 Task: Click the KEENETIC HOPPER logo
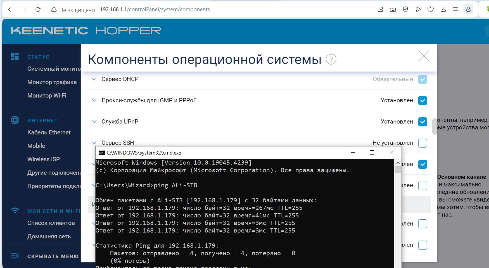86,31
